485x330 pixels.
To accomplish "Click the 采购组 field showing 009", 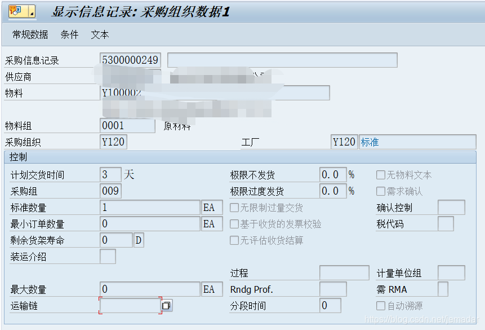I will click(110, 191).
